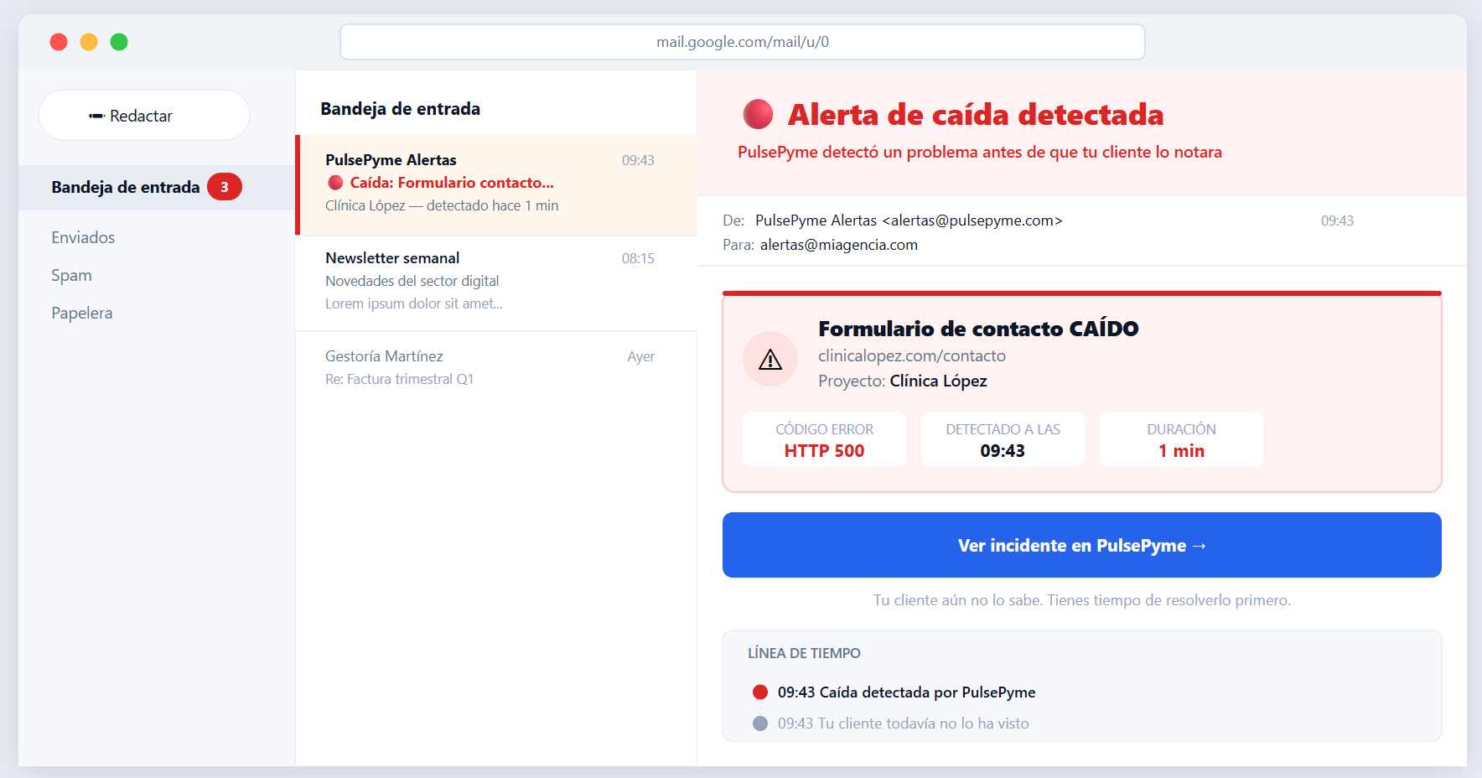Viewport: 1482px width, 778px height.
Task: Click Ver incidente en PulsePyme button
Action: [x=1081, y=545]
